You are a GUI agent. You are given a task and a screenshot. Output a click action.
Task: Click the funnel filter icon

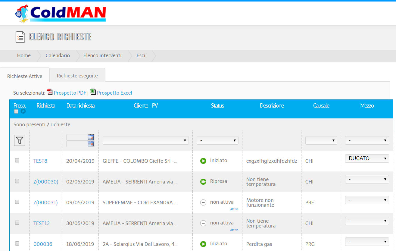(x=20, y=140)
